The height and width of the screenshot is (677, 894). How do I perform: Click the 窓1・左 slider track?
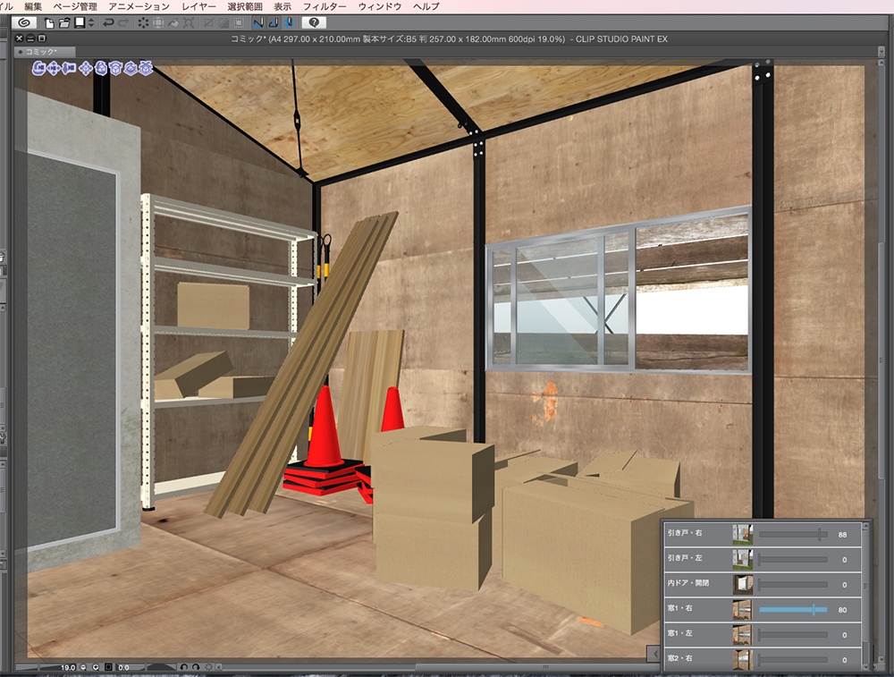coord(793,635)
